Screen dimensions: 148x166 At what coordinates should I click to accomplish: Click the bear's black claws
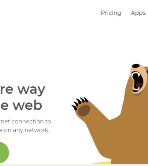click(x=80, y=103)
